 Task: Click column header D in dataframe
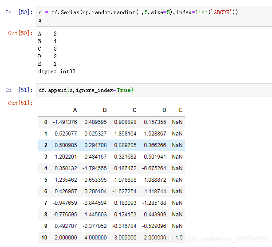164,110
